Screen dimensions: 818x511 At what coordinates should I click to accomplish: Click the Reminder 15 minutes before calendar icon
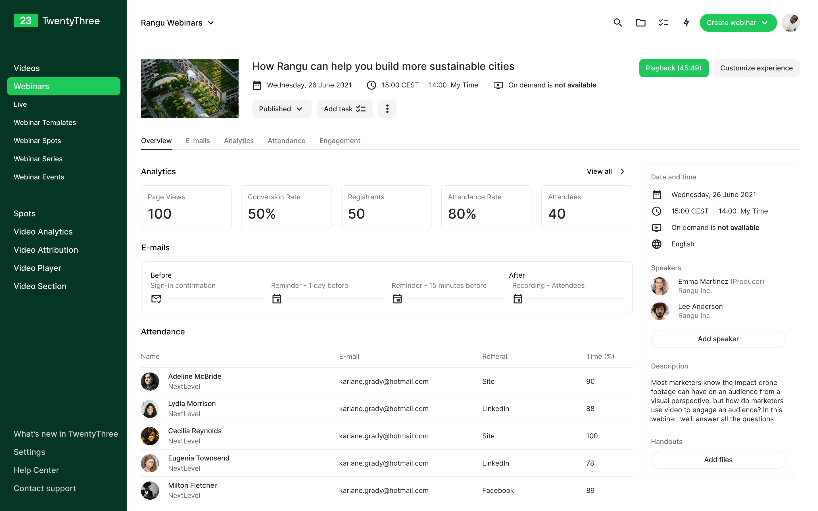pyautogui.click(x=397, y=299)
